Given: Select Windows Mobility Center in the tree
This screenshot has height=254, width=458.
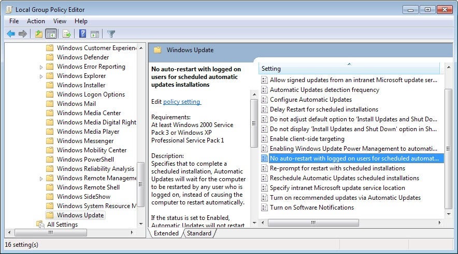Looking at the screenshot, I should tap(92, 150).
